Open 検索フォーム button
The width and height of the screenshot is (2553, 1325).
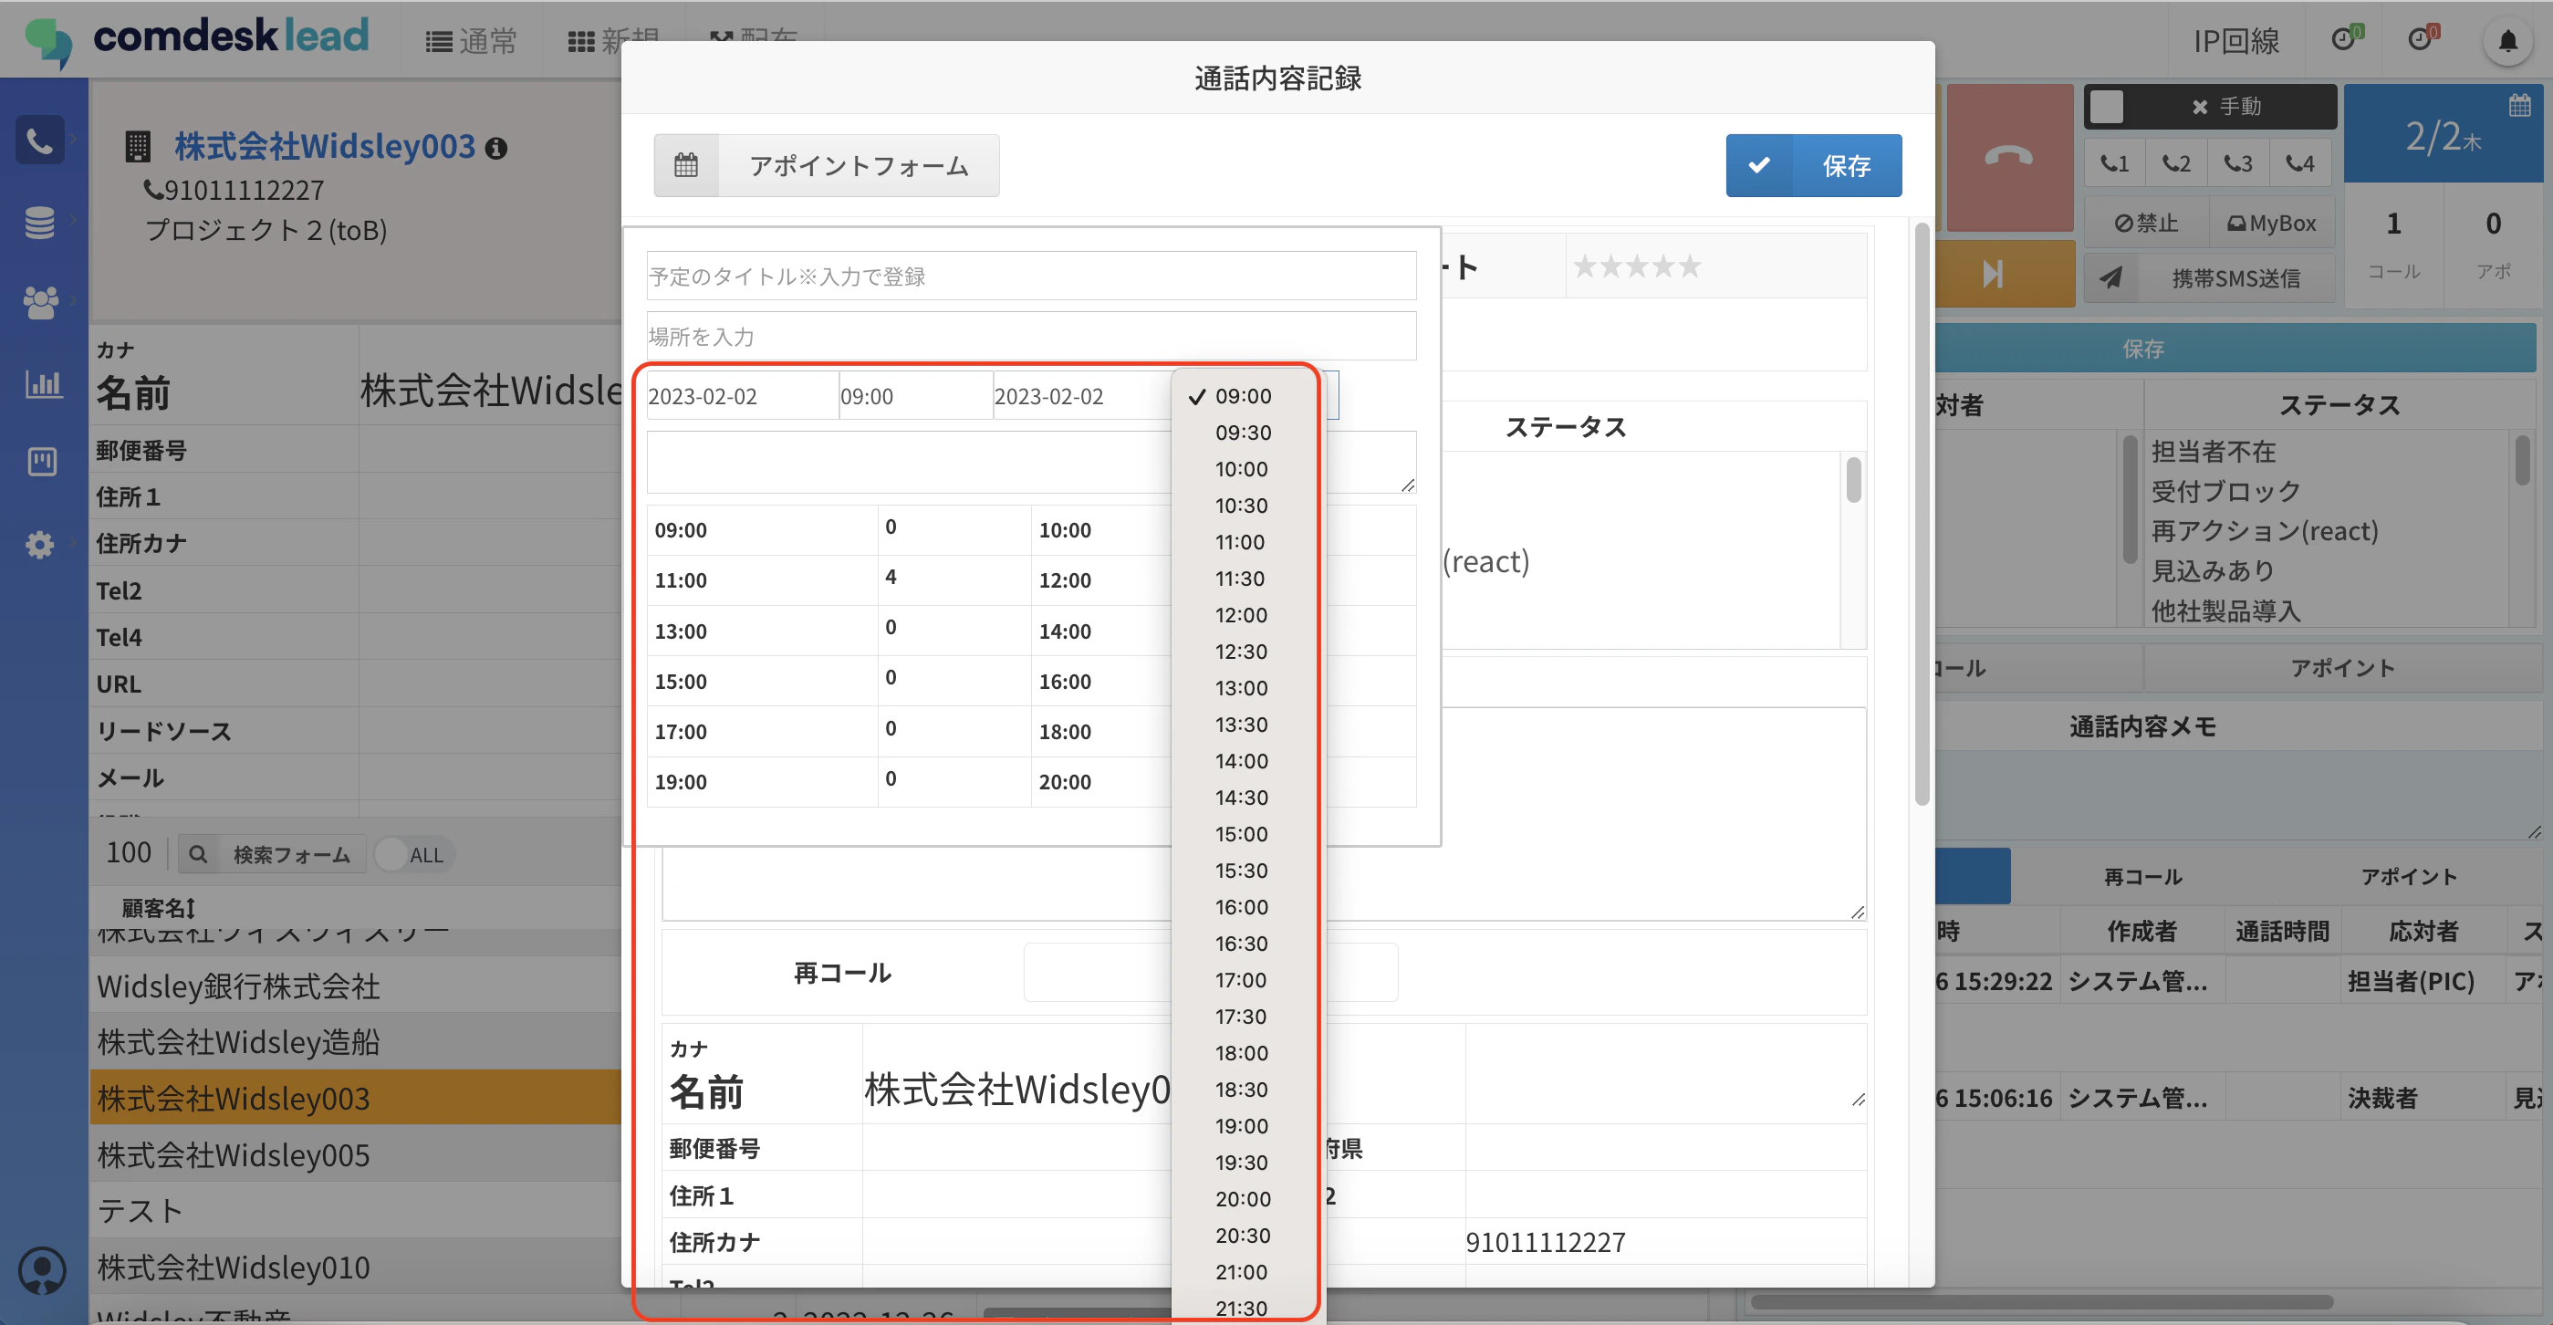click(x=272, y=854)
